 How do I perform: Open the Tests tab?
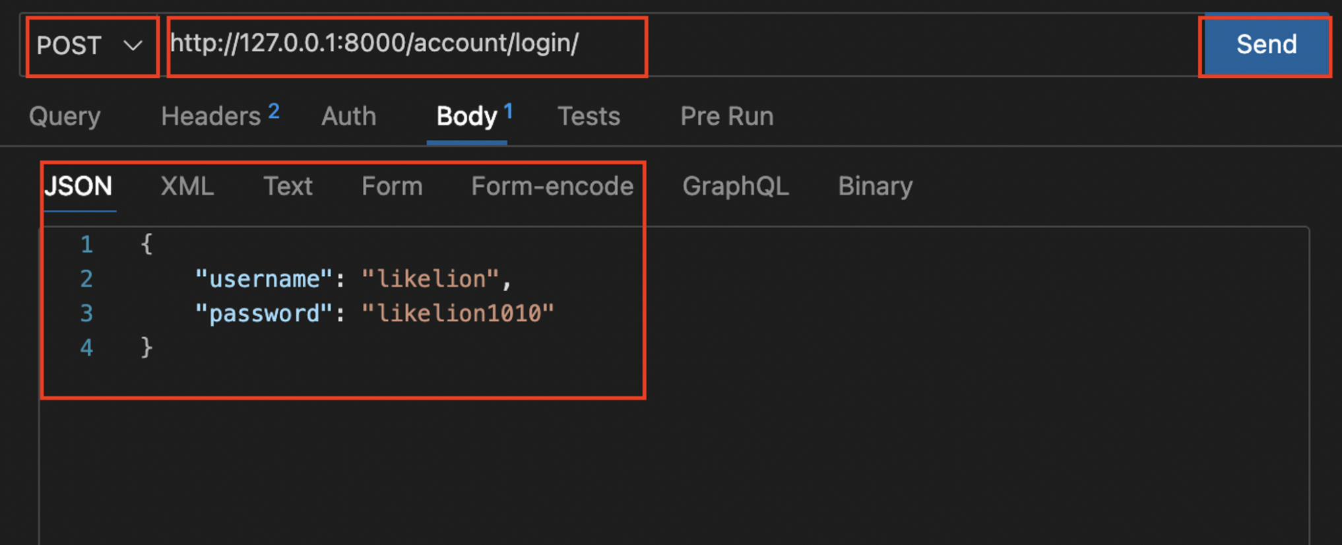pos(589,117)
